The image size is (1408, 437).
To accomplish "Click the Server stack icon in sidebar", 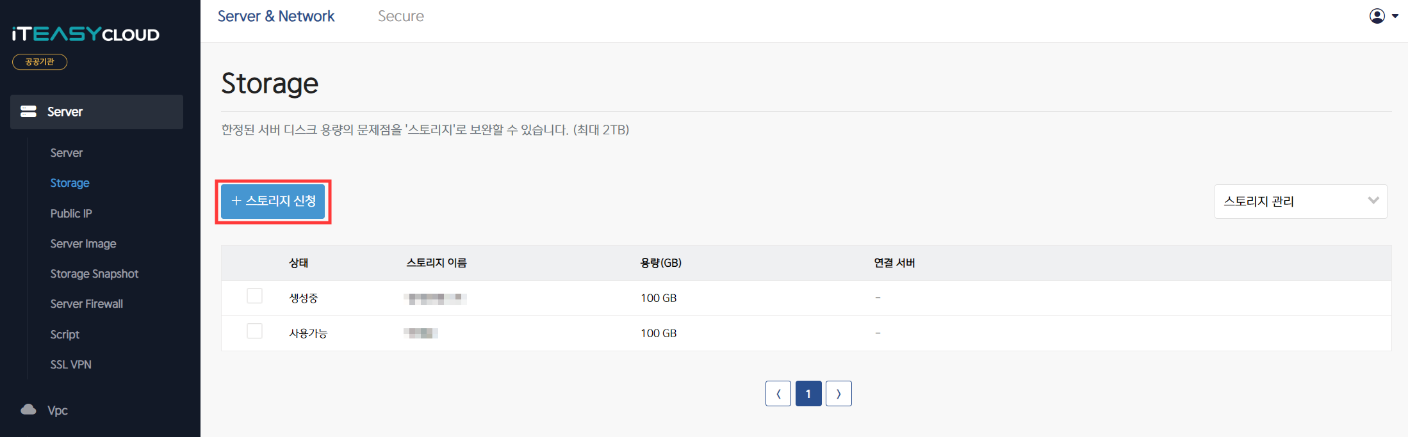I will [28, 111].
